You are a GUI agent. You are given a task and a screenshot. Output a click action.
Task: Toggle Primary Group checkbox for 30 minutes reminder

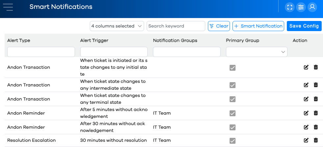[232, 127]
